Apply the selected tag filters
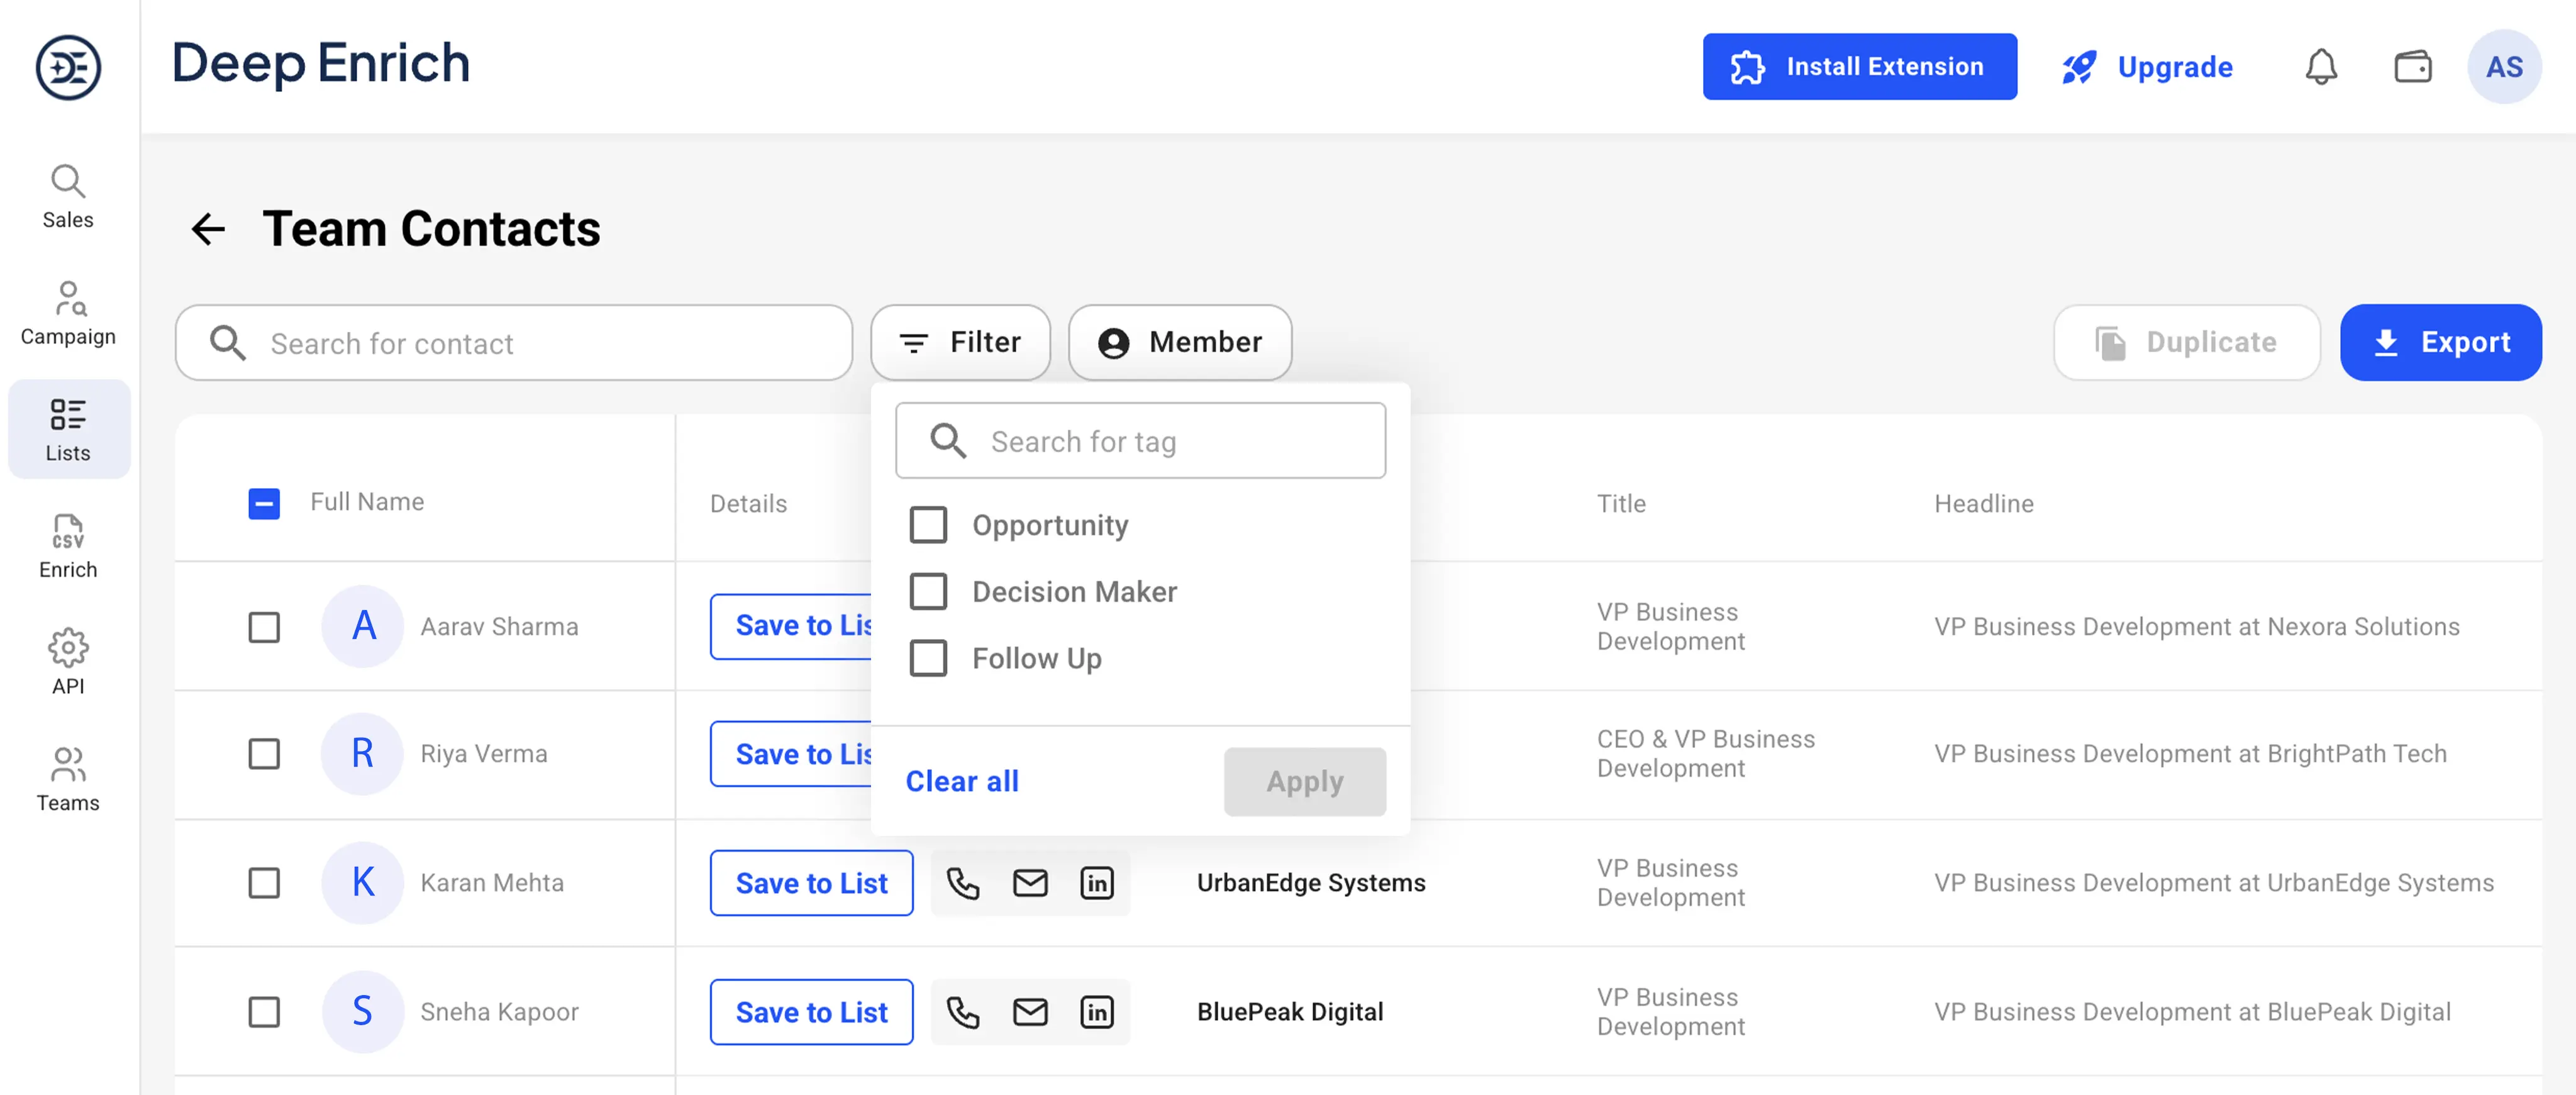 [x=1304, y=781]
